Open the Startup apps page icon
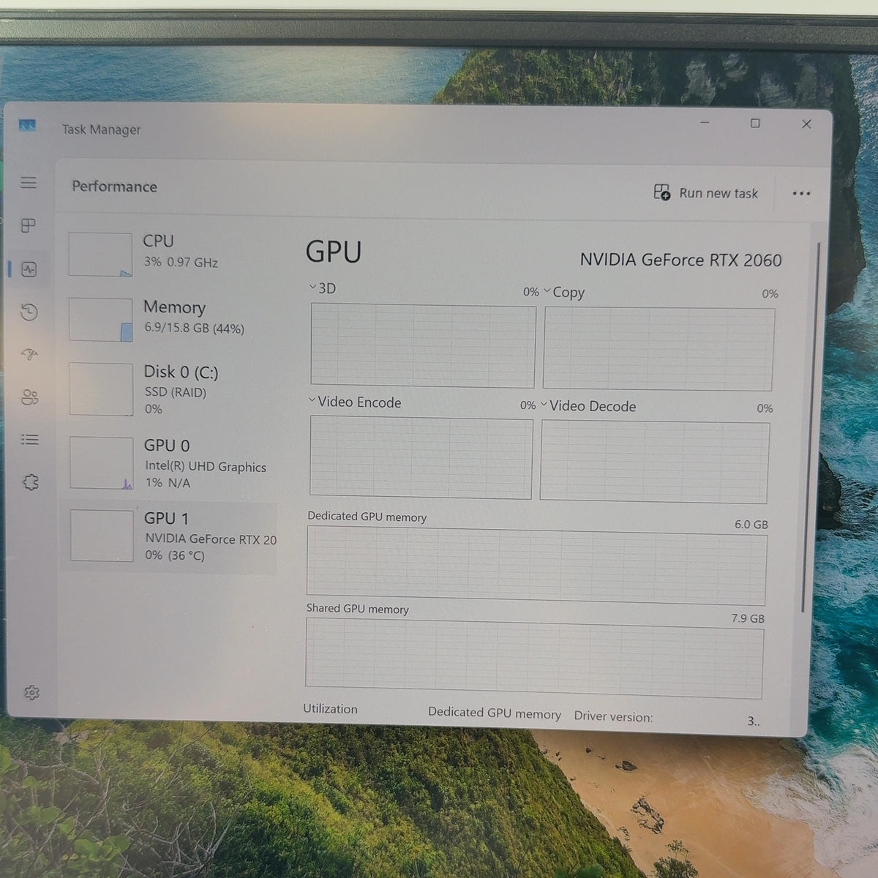The width and height of the screenshot is (878, 878). [x=29, y=355]
